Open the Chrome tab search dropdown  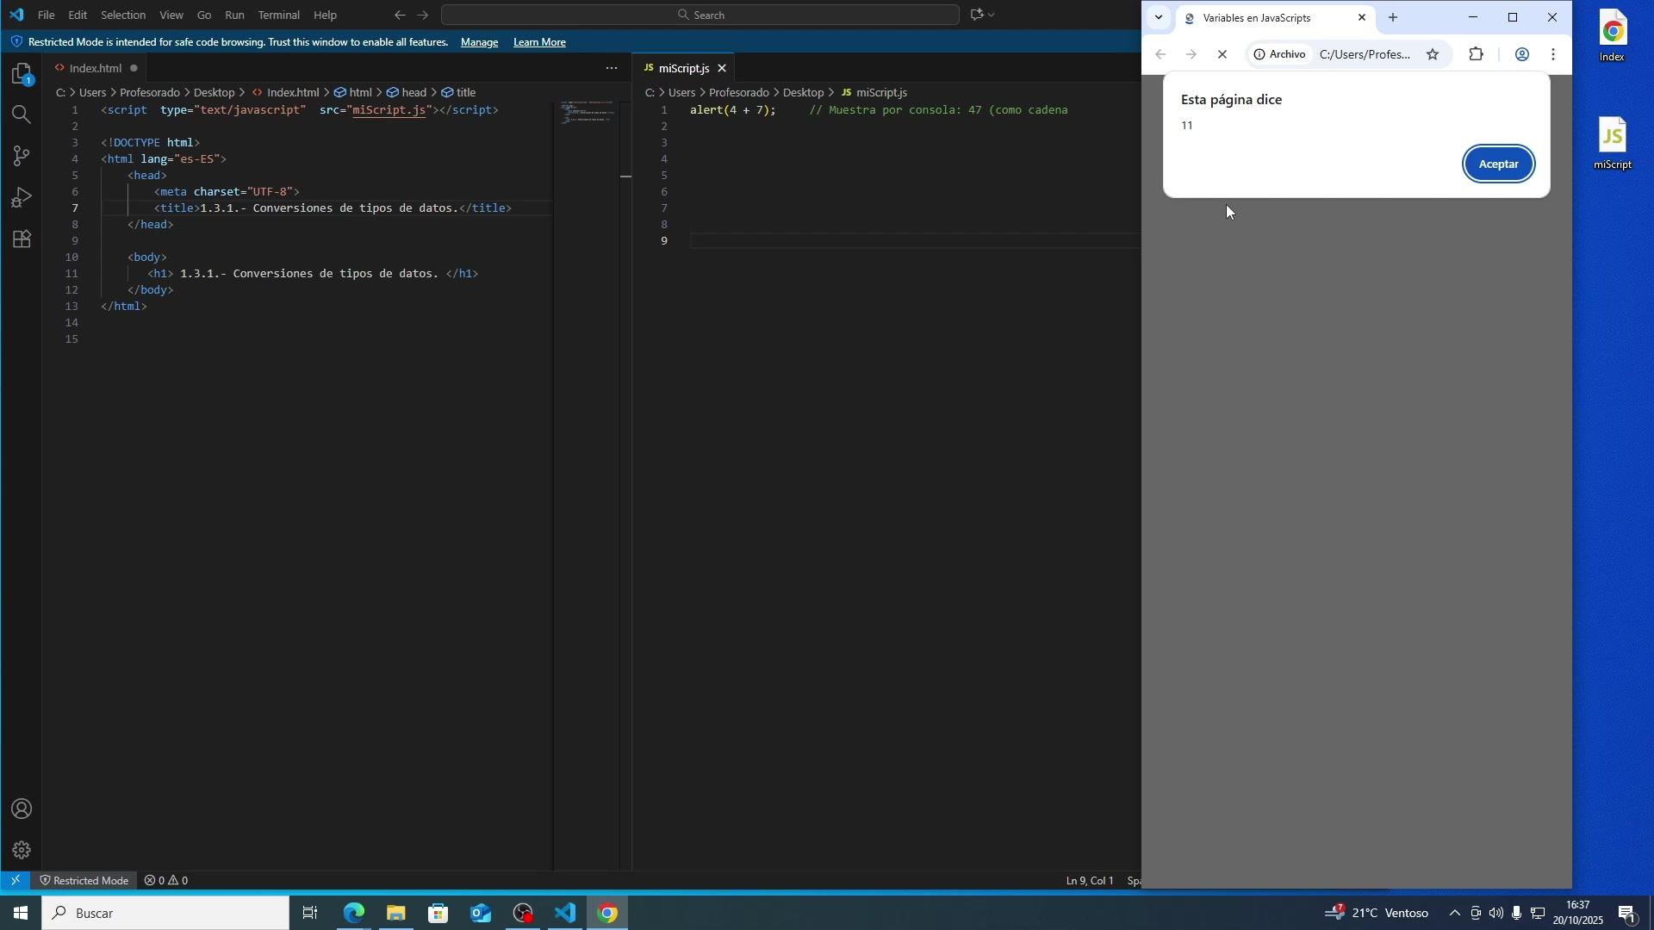[x=1160, y=17]
